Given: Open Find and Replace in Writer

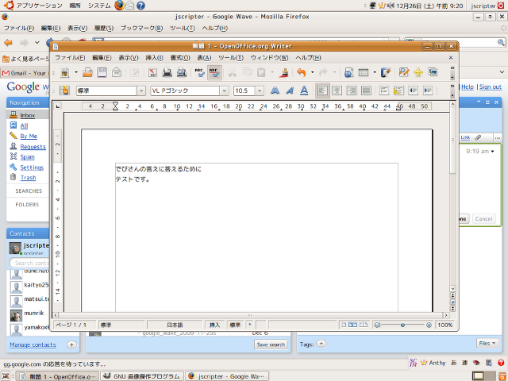Looking at the screenshot, I should coord(404,72).
